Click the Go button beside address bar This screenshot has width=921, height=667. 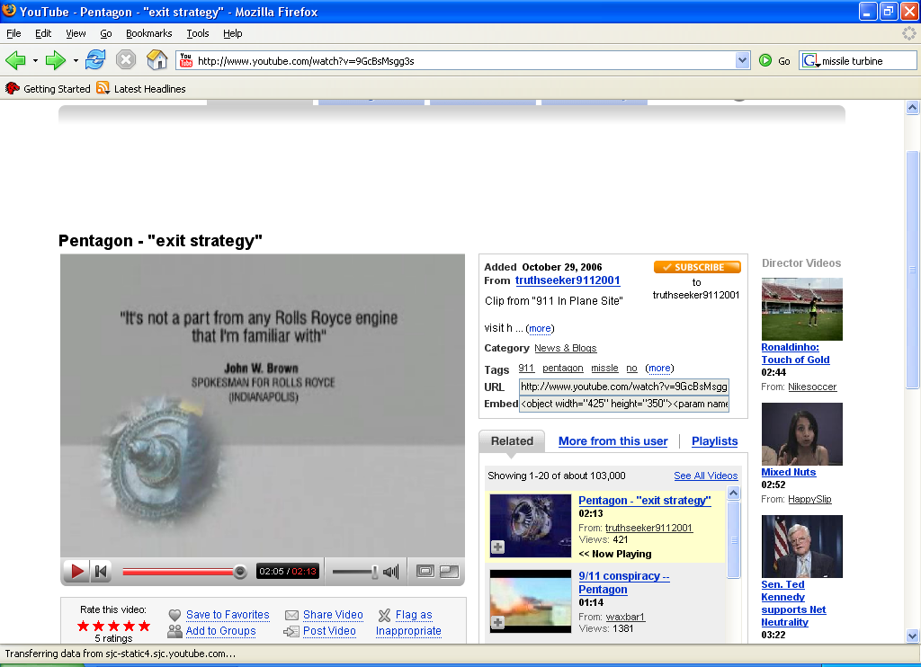tap(774, 60)
